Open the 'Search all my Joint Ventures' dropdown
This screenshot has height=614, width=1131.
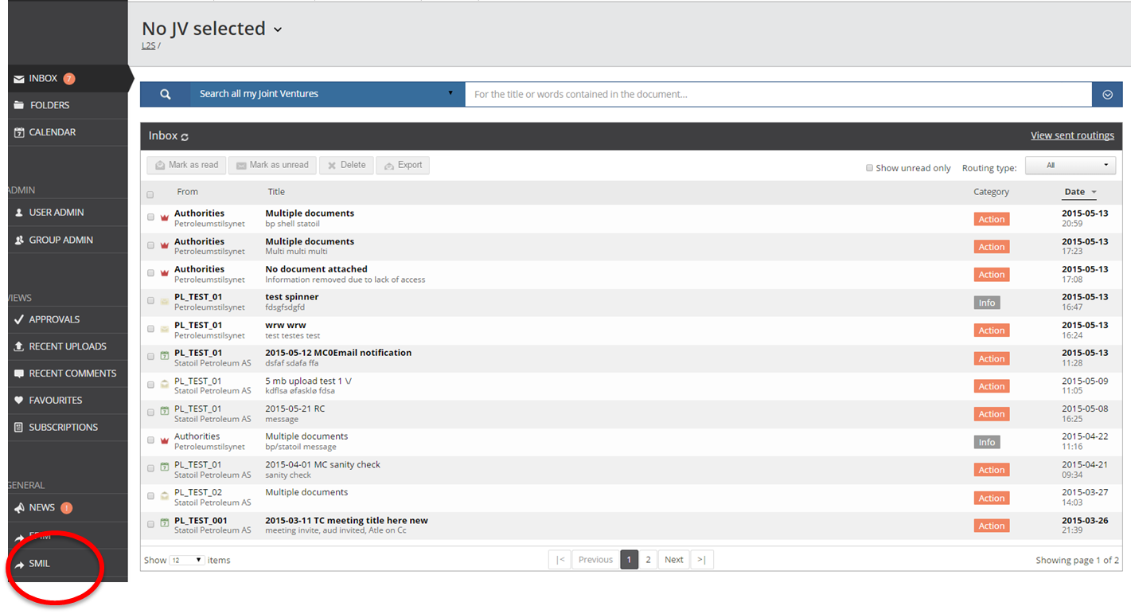(x=327, y=94)
